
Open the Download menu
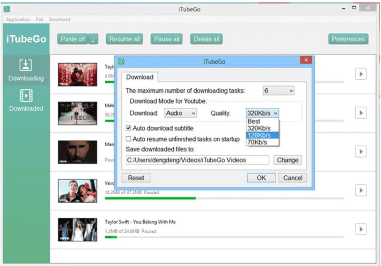pyautogui.click(x=60, y=19)
